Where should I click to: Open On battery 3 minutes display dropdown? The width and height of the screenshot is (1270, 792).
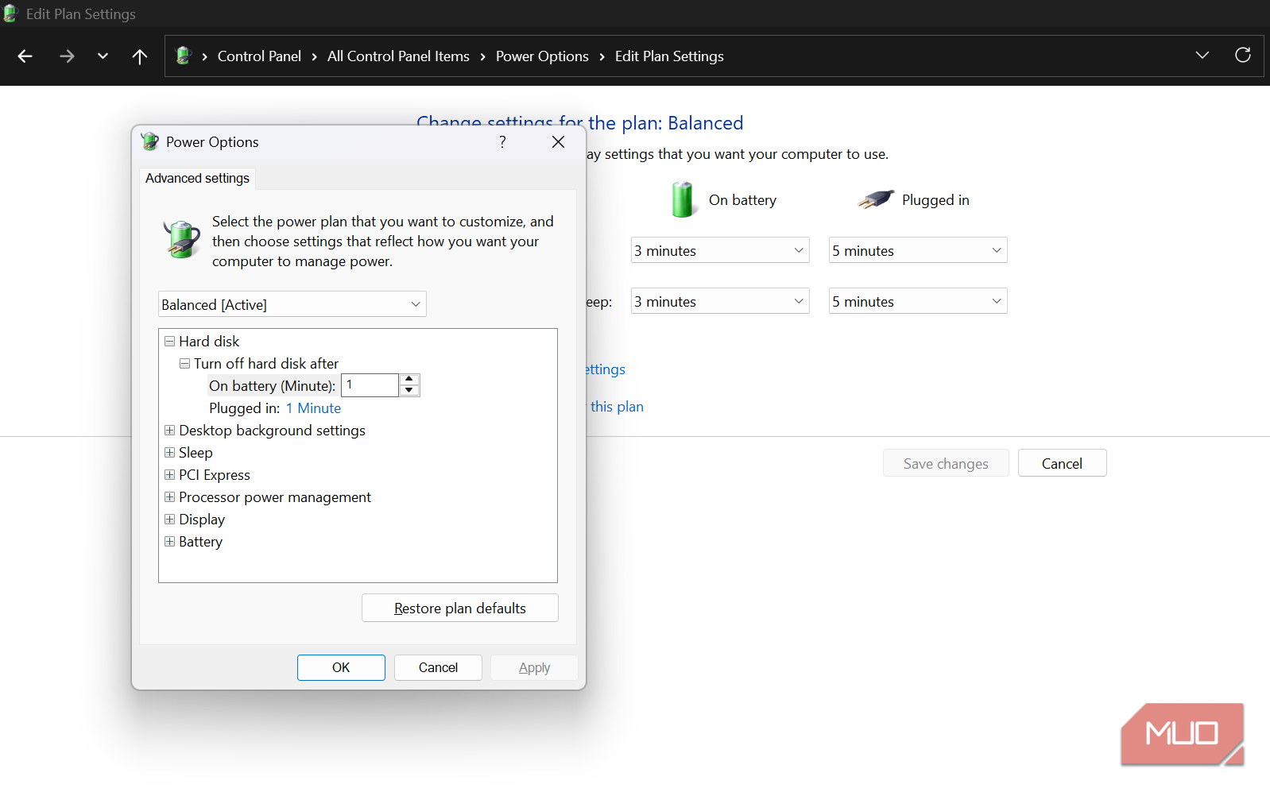pyautogui.click(x=720, y=250)
